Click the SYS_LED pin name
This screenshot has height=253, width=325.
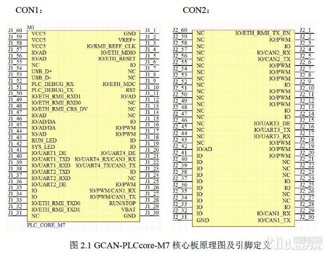click(x=43, y=147)
